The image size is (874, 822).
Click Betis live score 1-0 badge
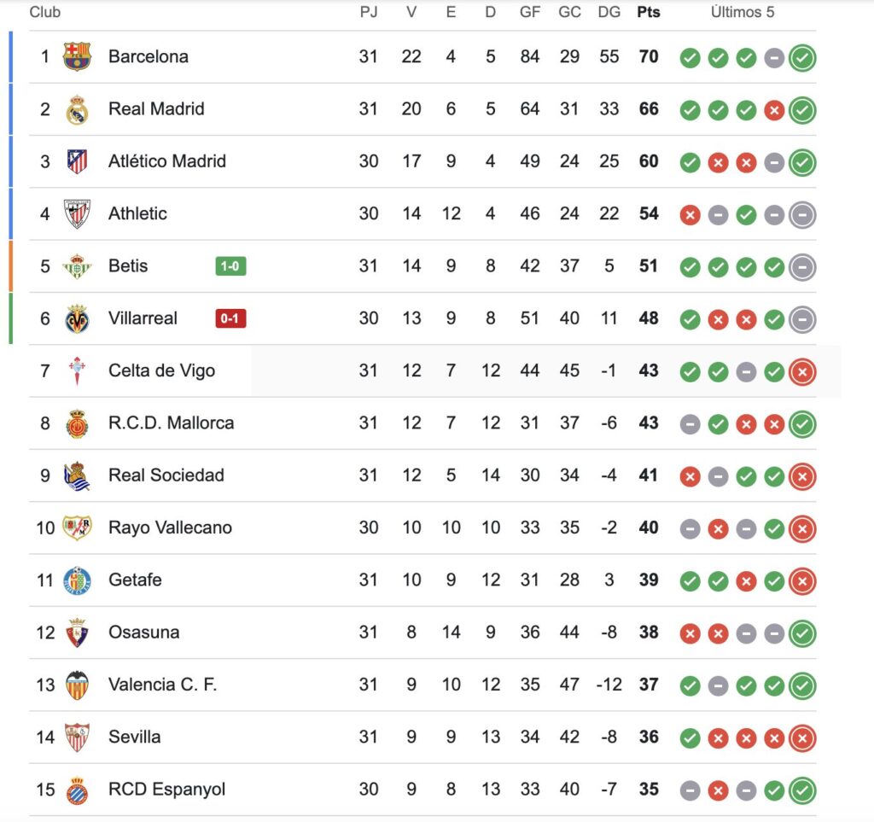pyautogui.click(x=230, y=266)
